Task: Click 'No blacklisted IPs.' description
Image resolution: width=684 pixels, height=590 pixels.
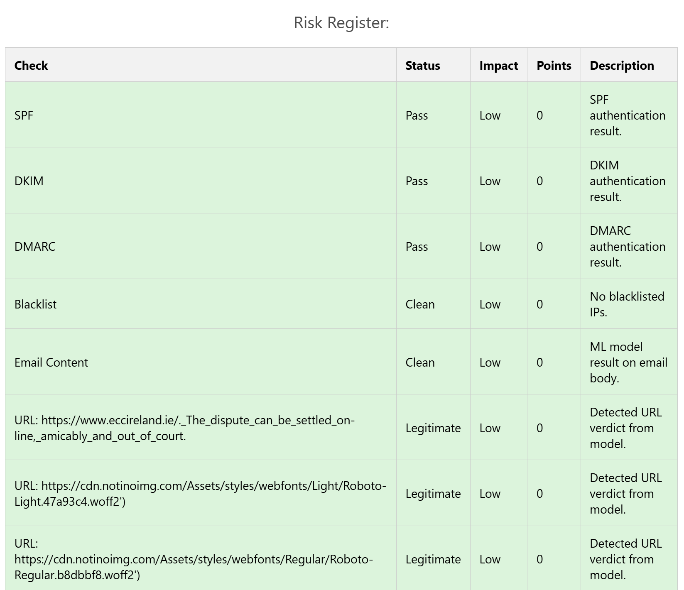Action: pyautogui.click(x=627, y=304)
